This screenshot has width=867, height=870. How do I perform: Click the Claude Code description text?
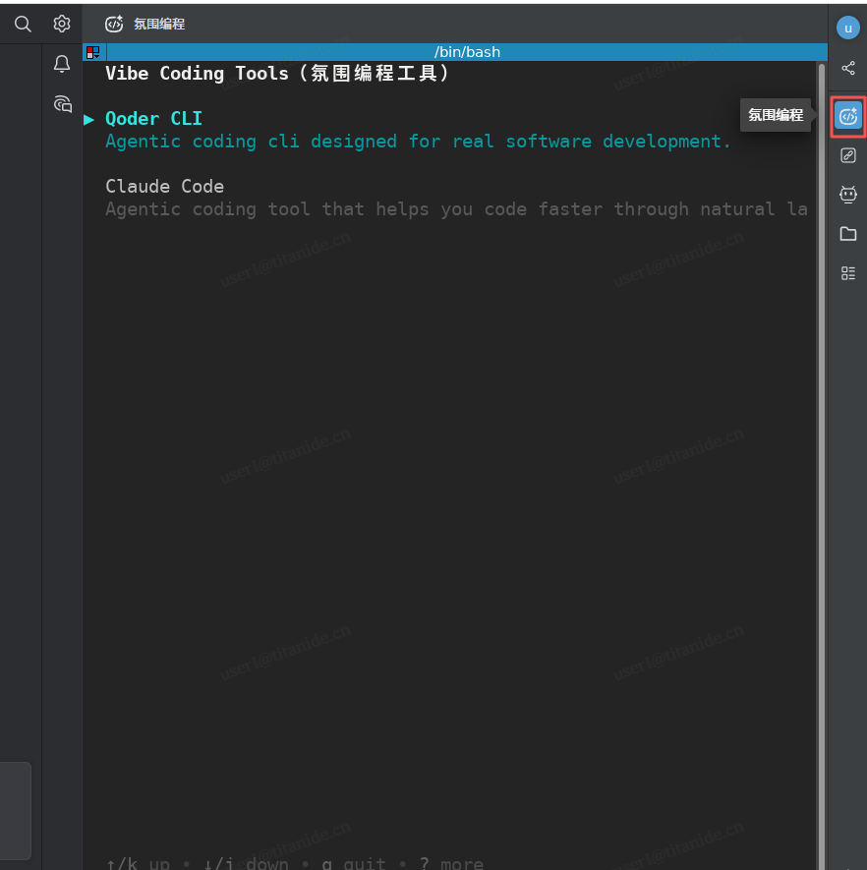pyautogui.click(x=456, y=209)
